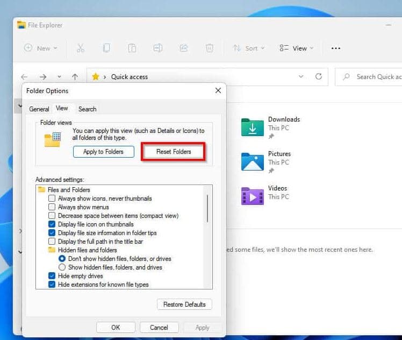The width and height of the screenshot is (402, 340).
Task: Click the greyed Apply button
Action: [x=202, y=328]
